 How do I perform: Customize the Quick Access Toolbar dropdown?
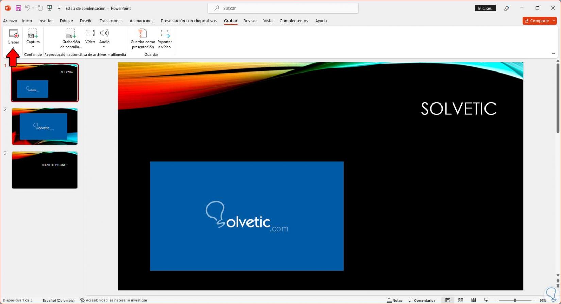pos(59,8)
